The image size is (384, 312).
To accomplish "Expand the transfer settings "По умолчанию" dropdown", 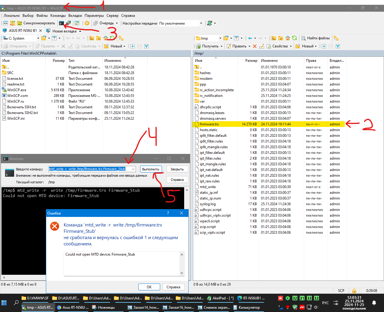I will [x=201, y=23].
